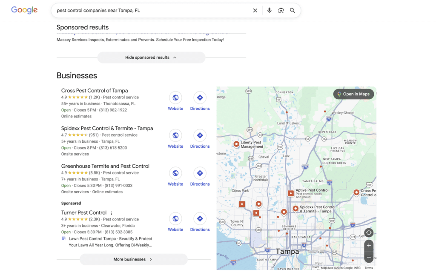The width and height of the screenshot is (436, 278).
Task: Center map on my location
Action: (369, 233)
